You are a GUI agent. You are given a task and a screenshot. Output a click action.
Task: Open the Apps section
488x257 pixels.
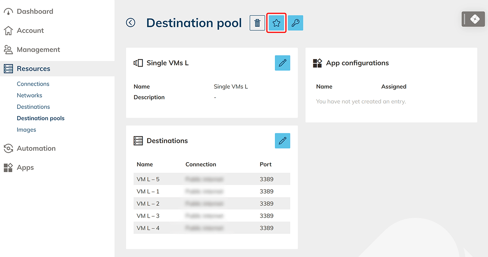point(25,168)
